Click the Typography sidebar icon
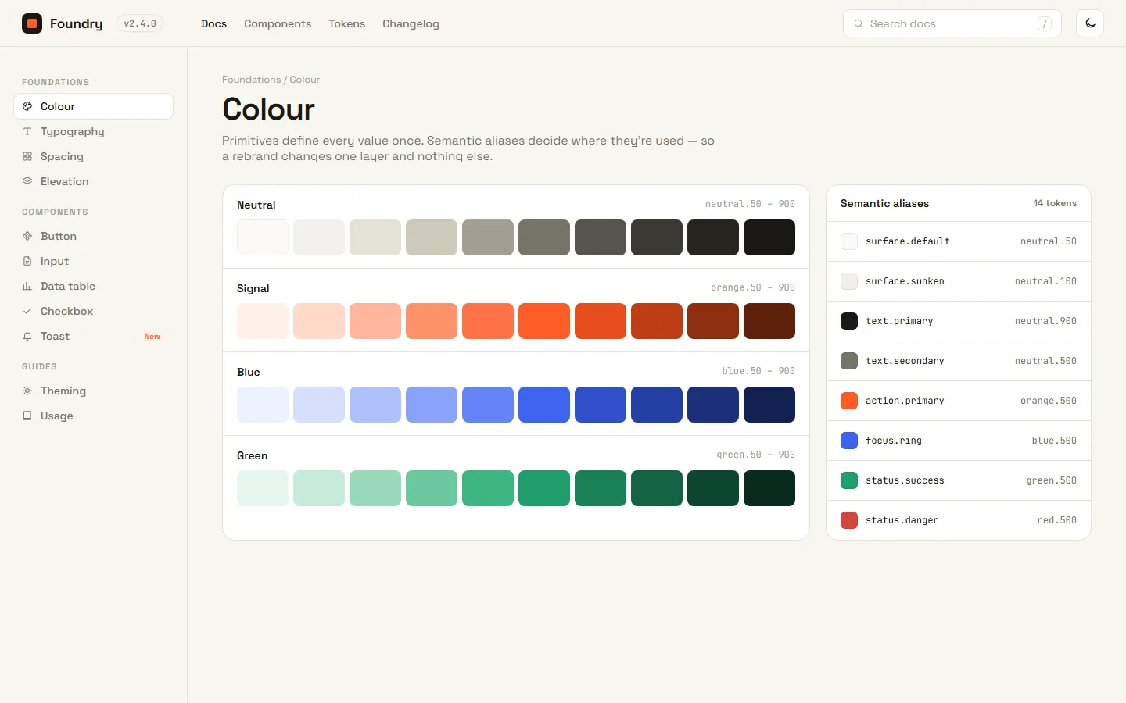The height and width of the screenshot is (703, 1126). [27, 131]
